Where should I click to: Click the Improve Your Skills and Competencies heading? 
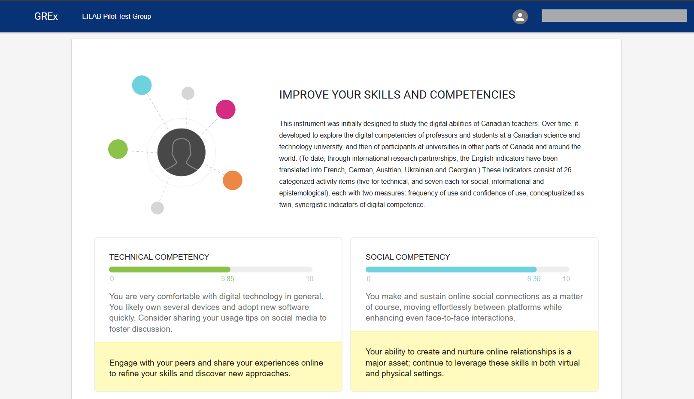point(397,95)
